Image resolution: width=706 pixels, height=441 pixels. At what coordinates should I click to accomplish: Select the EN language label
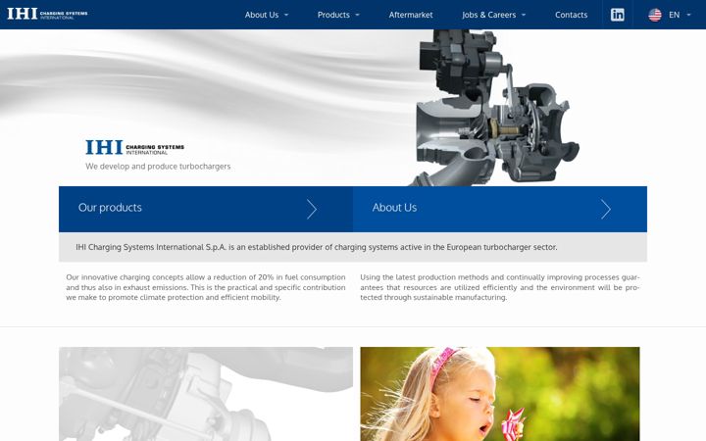tap(674, 15)
